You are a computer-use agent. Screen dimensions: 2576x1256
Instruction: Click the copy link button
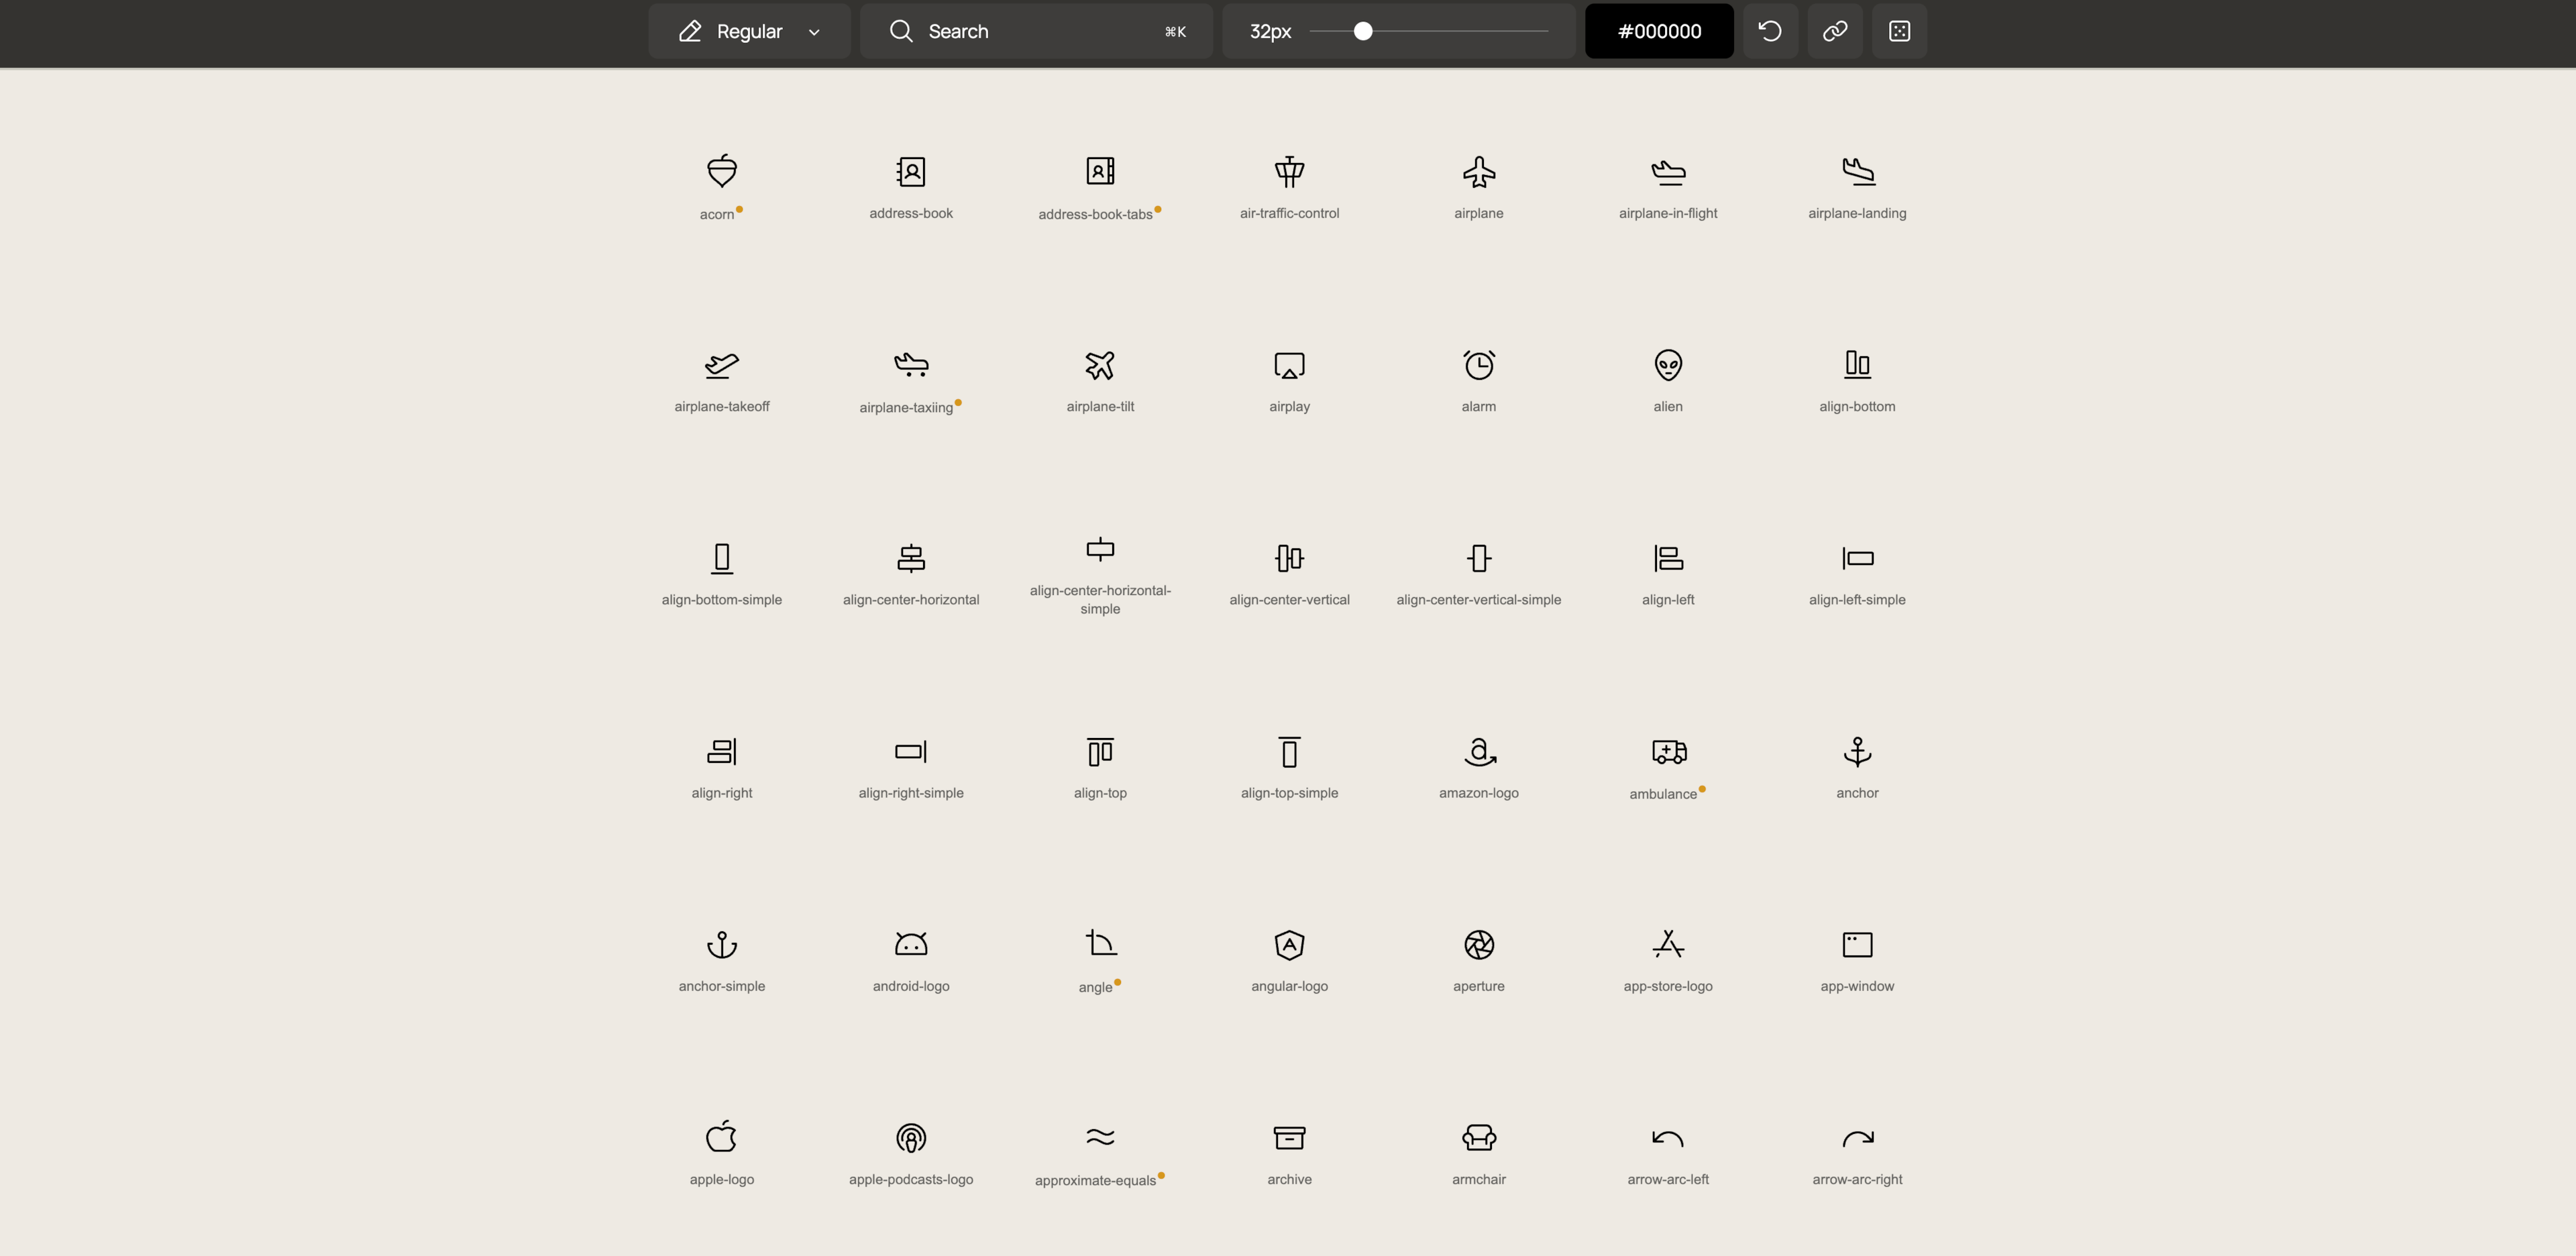(x=1835, y=31)
